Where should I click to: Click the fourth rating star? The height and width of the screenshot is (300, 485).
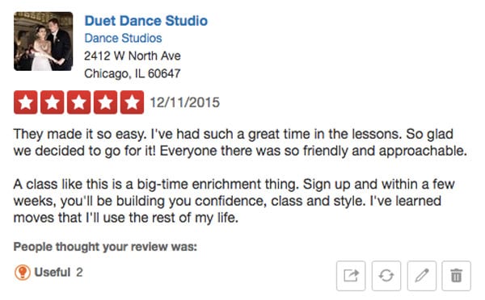pos(105,102)
